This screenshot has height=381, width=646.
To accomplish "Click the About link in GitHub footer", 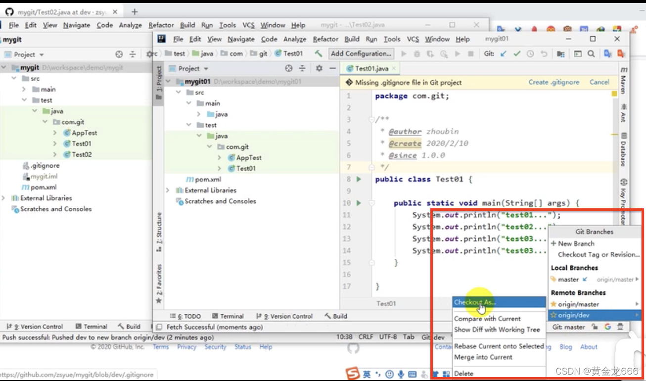I will [x=589, y=347].
